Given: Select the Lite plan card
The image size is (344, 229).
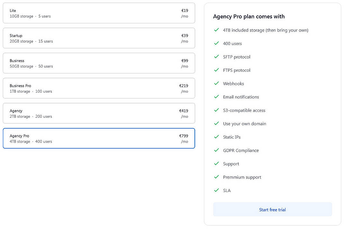Looking at the screenshot, I should (x=99, y=13).
